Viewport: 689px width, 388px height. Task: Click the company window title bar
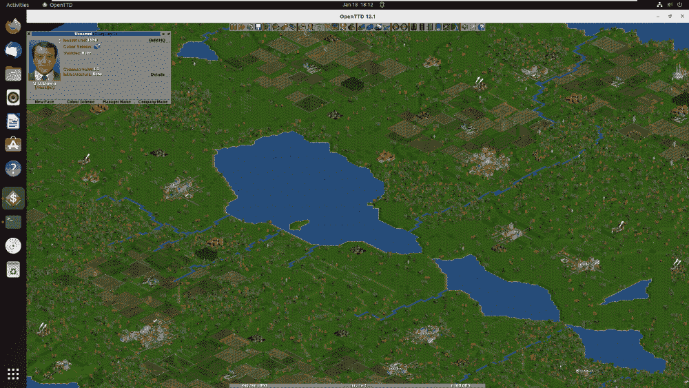click(96, 34)
